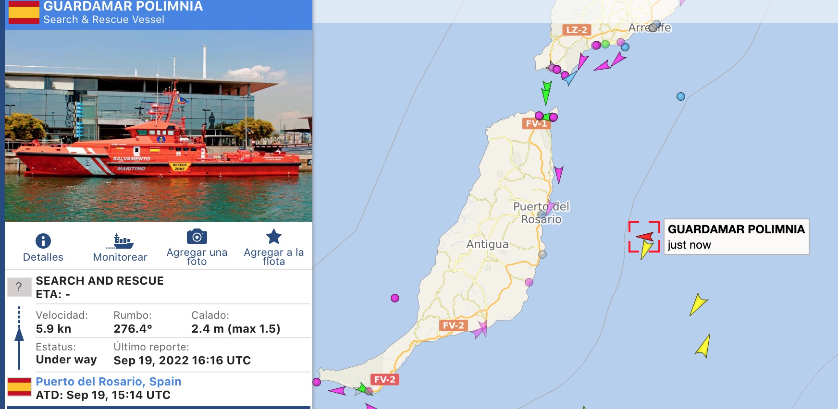Click the magenta circle west of Fuerteventura
838x409 pixels.
(x=395, y=298)
